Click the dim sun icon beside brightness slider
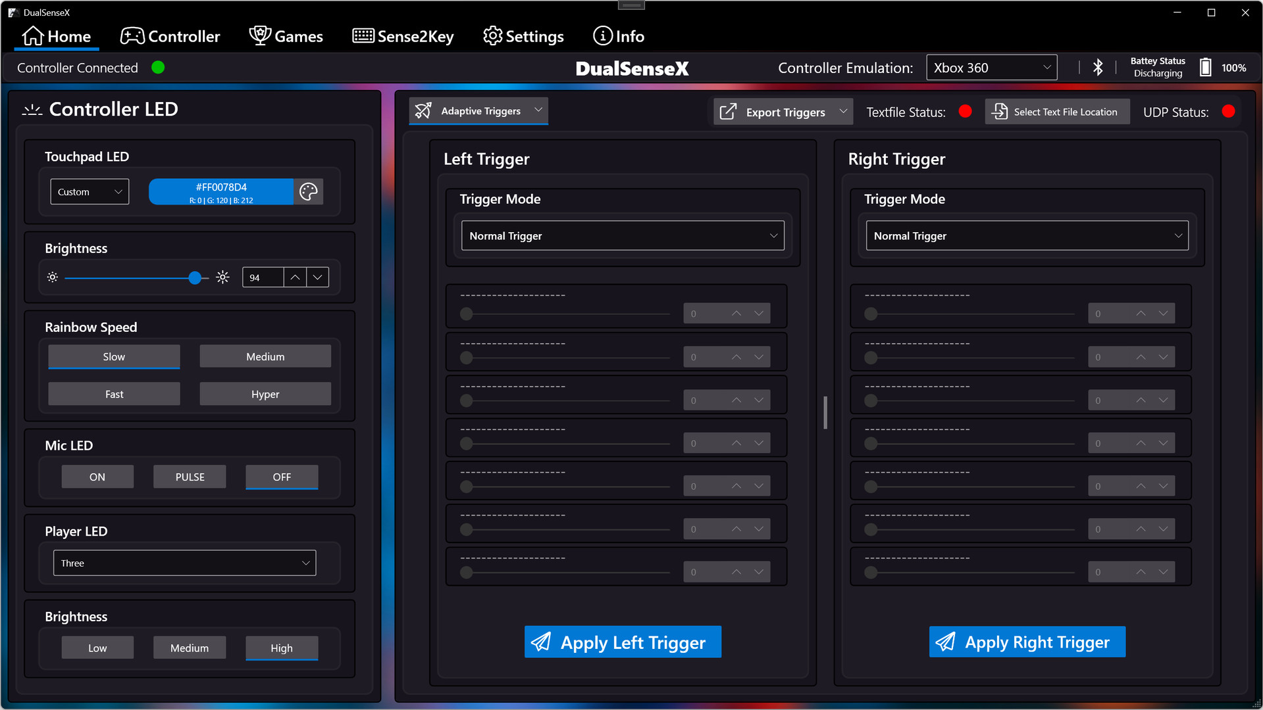The height and width of the screenshot is (710, 1263). (53, 277)
